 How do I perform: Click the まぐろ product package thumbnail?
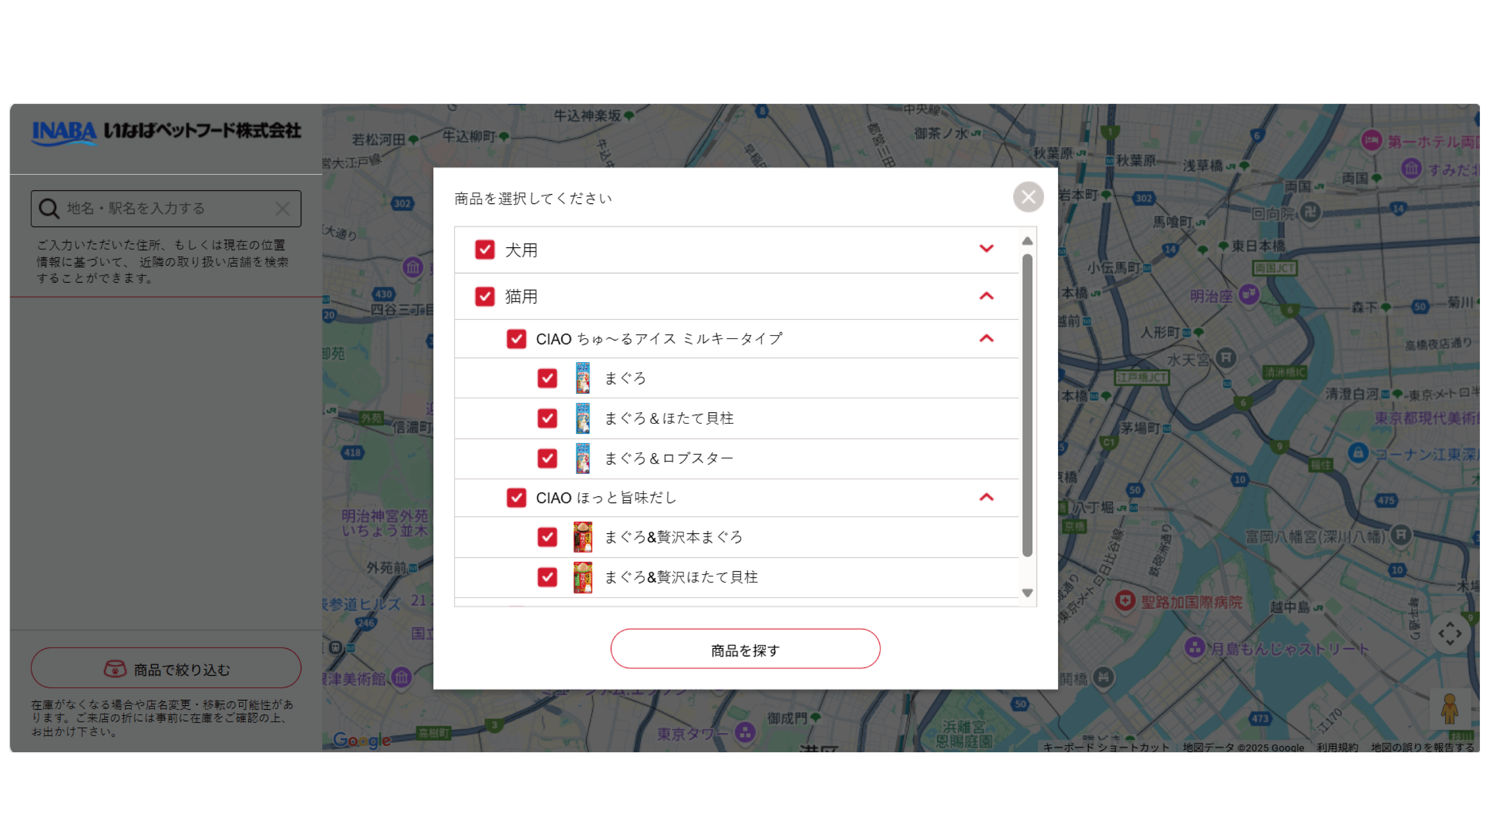coord(583,378)
